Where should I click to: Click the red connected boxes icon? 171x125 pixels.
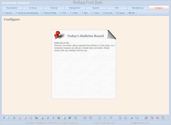point(157,118)
